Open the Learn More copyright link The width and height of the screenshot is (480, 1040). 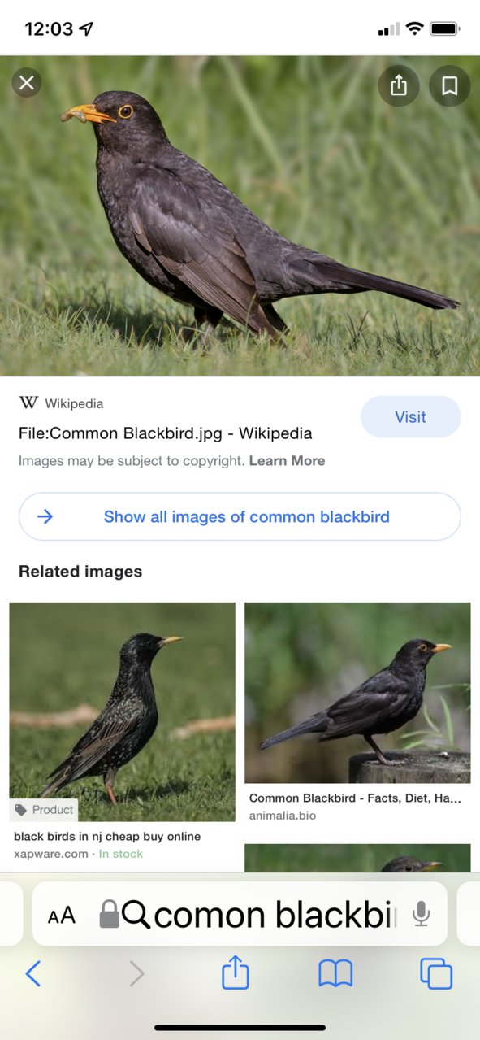pos(287,461)
